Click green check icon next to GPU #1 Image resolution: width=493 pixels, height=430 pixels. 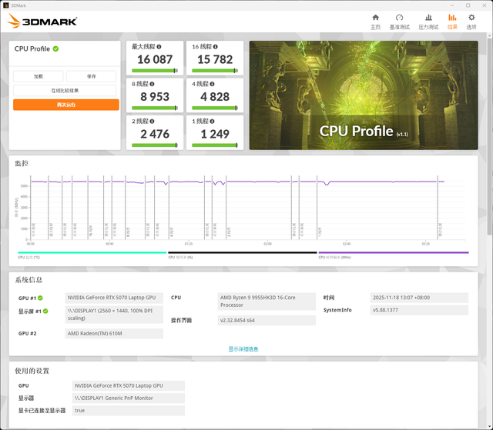[40, 298]
